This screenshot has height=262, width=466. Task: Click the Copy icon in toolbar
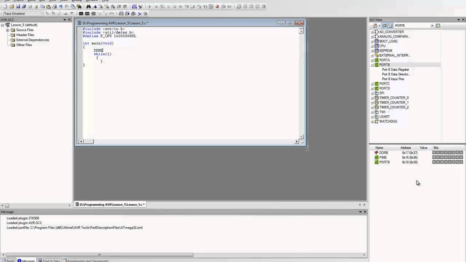pos(42,7)
